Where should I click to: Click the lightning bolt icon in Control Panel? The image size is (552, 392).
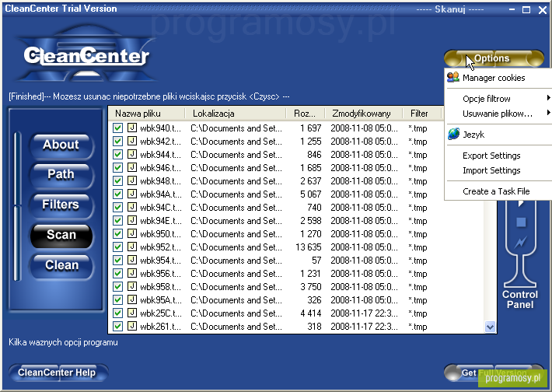tap(520, 242)
